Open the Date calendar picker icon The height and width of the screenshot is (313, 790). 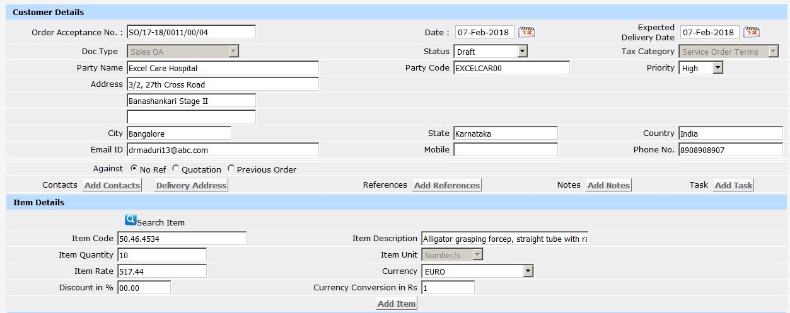[x=526, y=32]
